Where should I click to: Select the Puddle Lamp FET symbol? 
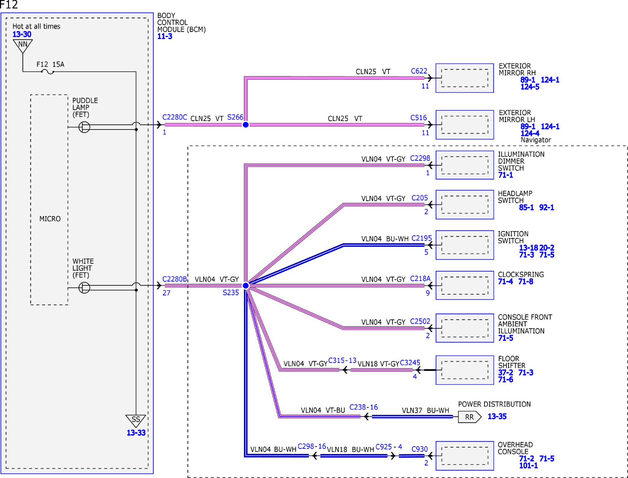coord(84,127)
